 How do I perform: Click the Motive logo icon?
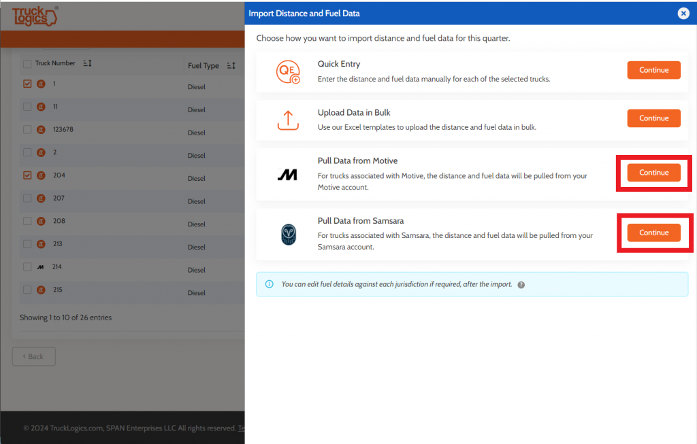click(x=288, y=175)
